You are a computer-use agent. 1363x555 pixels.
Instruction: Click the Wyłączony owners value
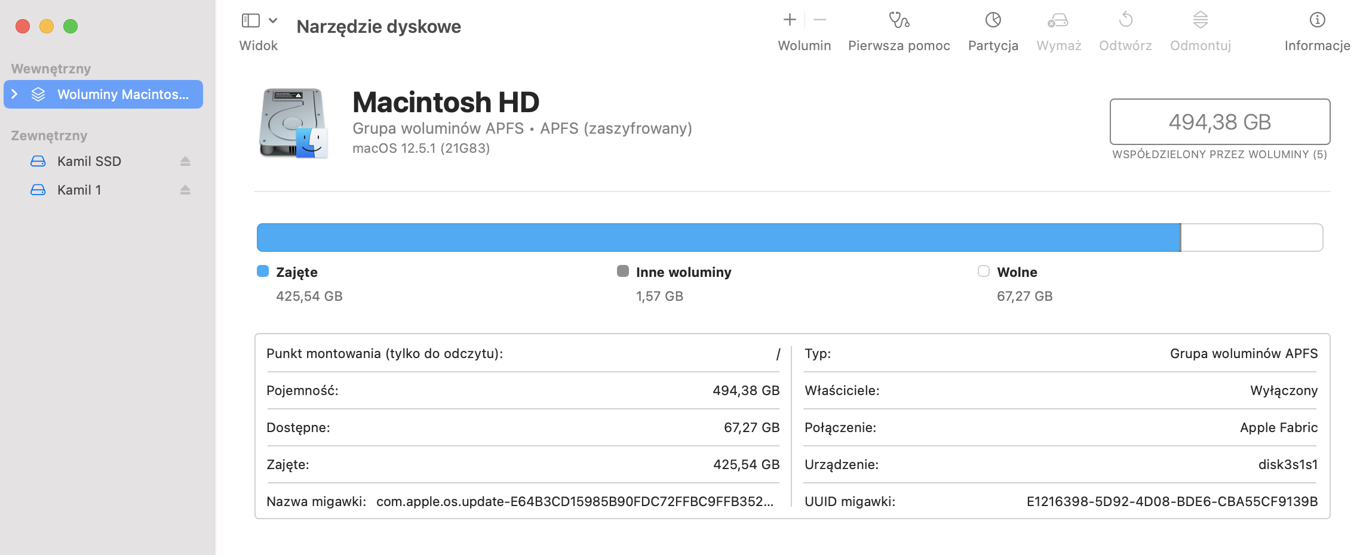[x=1284, y=390]
